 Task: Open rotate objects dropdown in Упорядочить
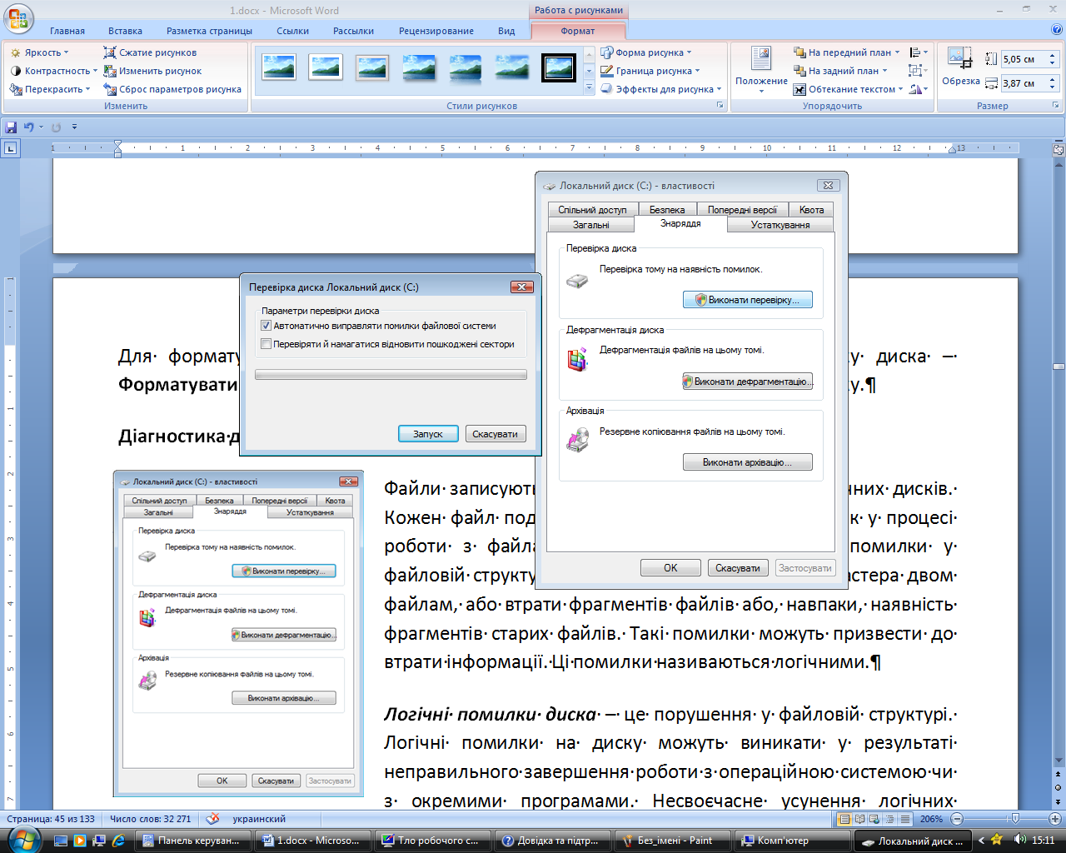(919, 89)
